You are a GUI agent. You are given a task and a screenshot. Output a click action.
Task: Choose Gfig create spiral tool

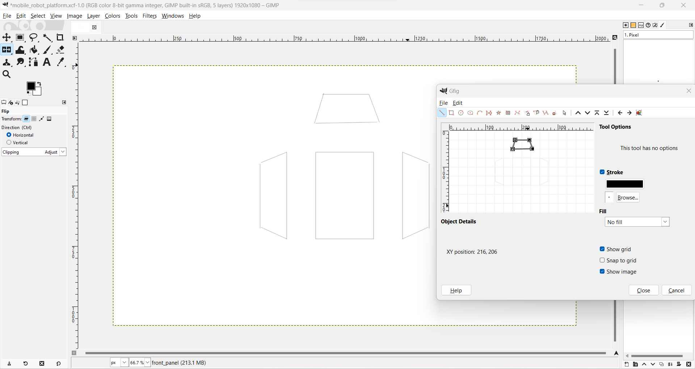pyautogui.click(x=508, y=113)
